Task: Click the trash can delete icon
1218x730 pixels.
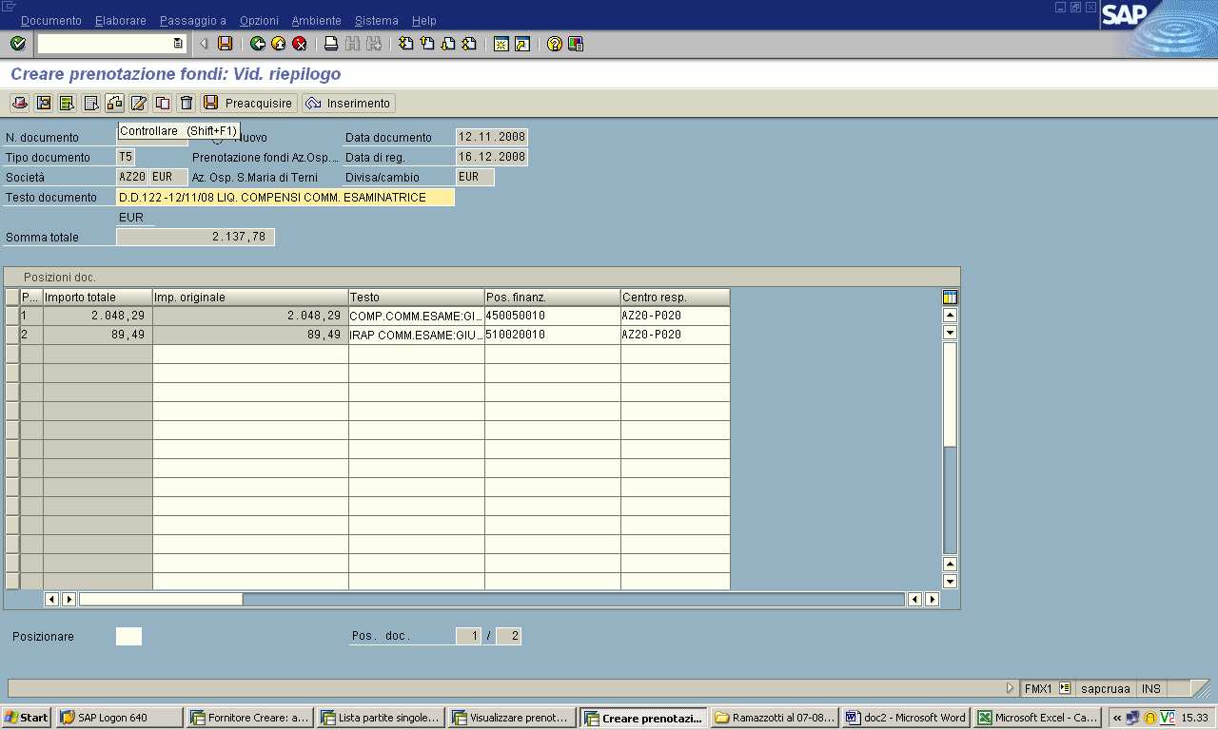Action: point(187,103)
